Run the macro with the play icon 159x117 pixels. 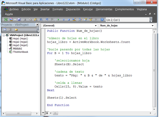(59, 19)
